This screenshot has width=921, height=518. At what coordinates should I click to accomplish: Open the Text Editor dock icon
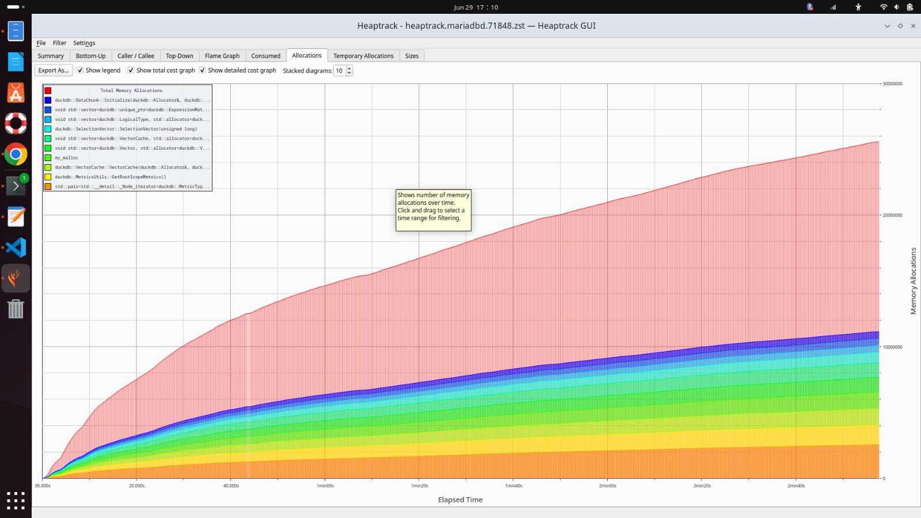click(16, 216)
